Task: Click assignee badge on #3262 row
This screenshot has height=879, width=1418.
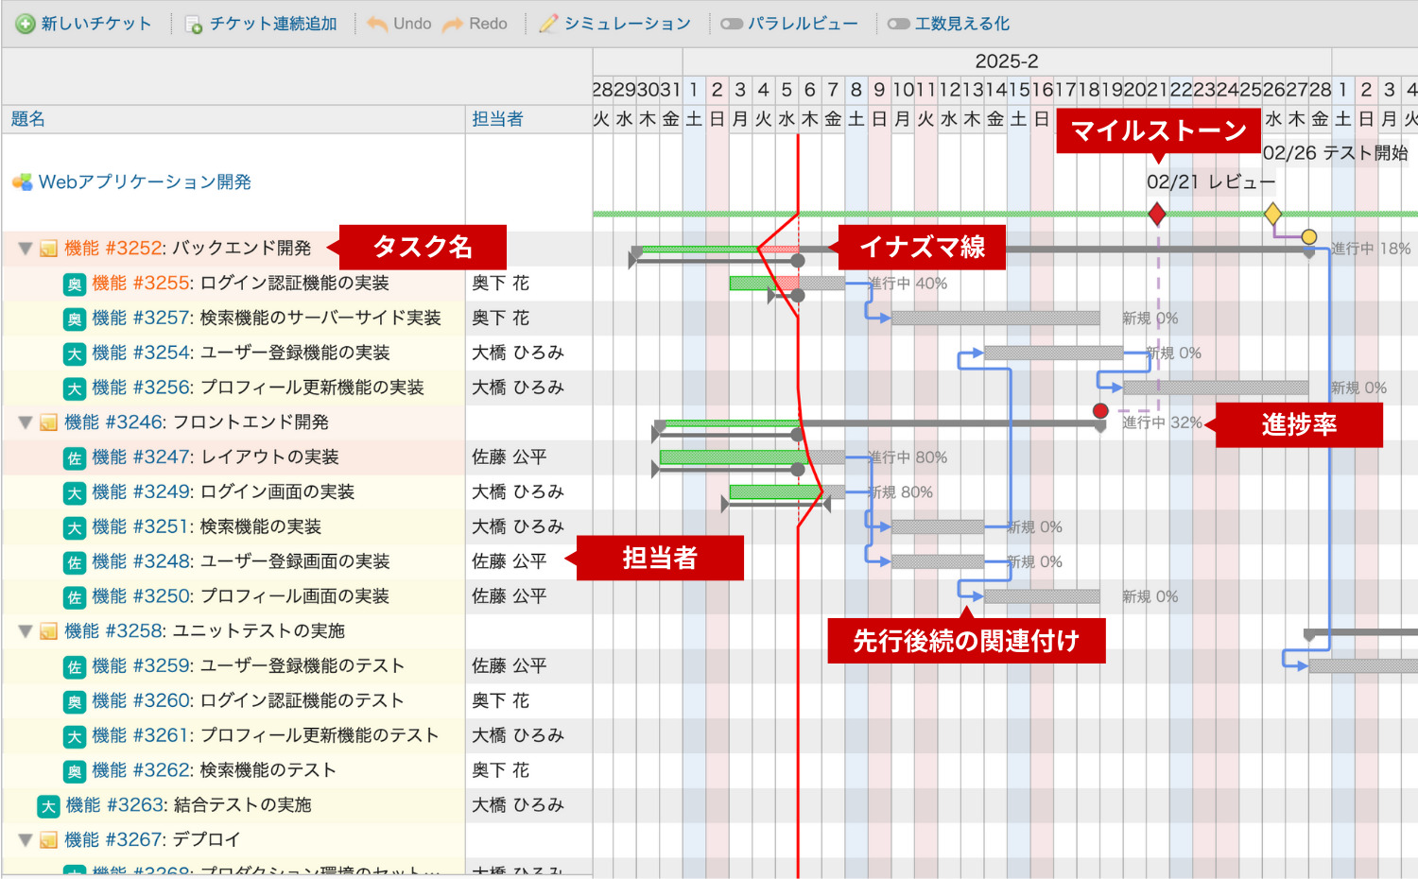Action: (x=75, y=772)
